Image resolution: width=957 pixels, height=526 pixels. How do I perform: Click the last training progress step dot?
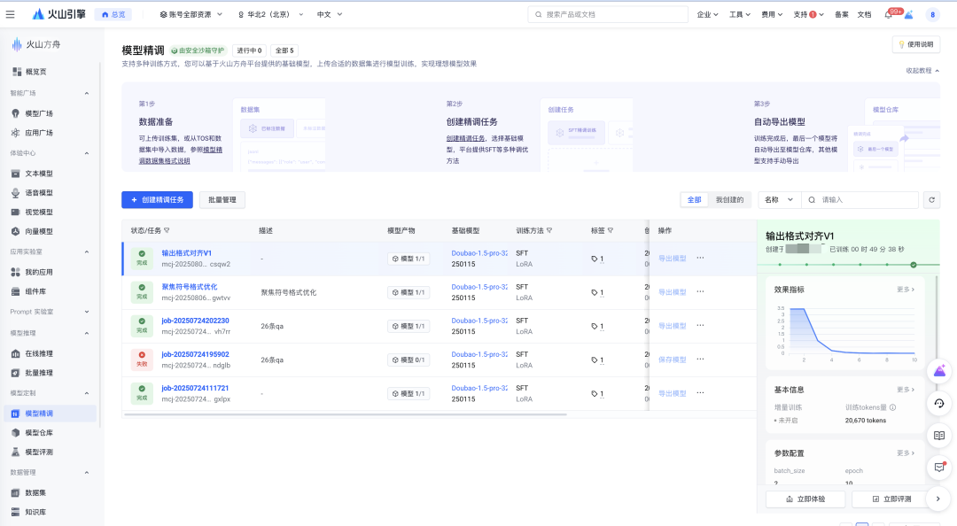tap(913, 265)
